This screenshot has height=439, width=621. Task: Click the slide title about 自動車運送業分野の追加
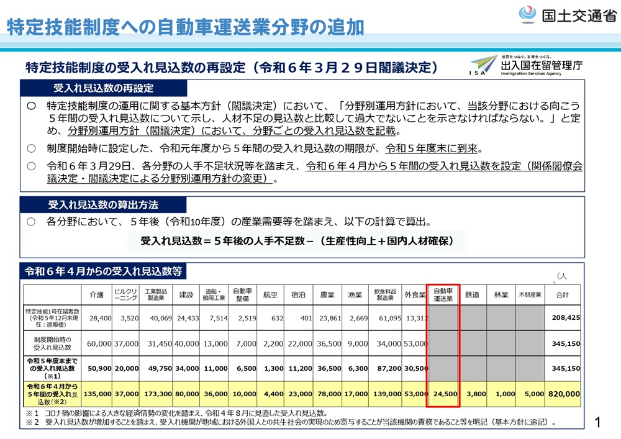[185, 26]
